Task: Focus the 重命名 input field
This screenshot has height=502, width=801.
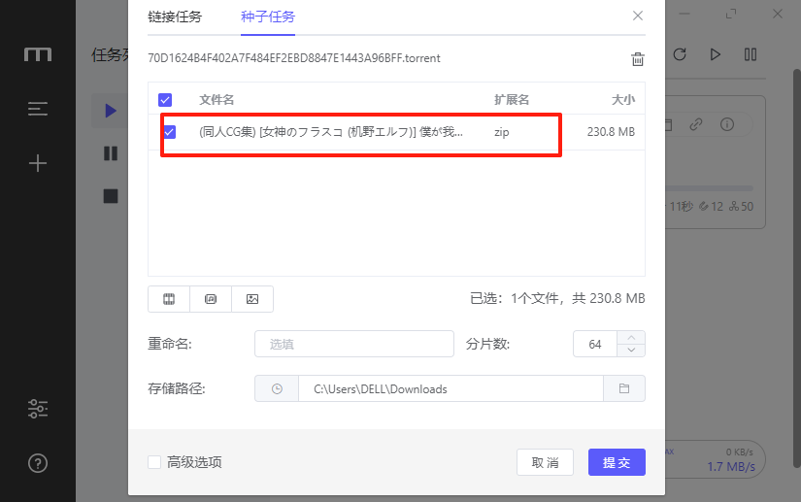Action: pyautogui.click(x=353, y=344)
